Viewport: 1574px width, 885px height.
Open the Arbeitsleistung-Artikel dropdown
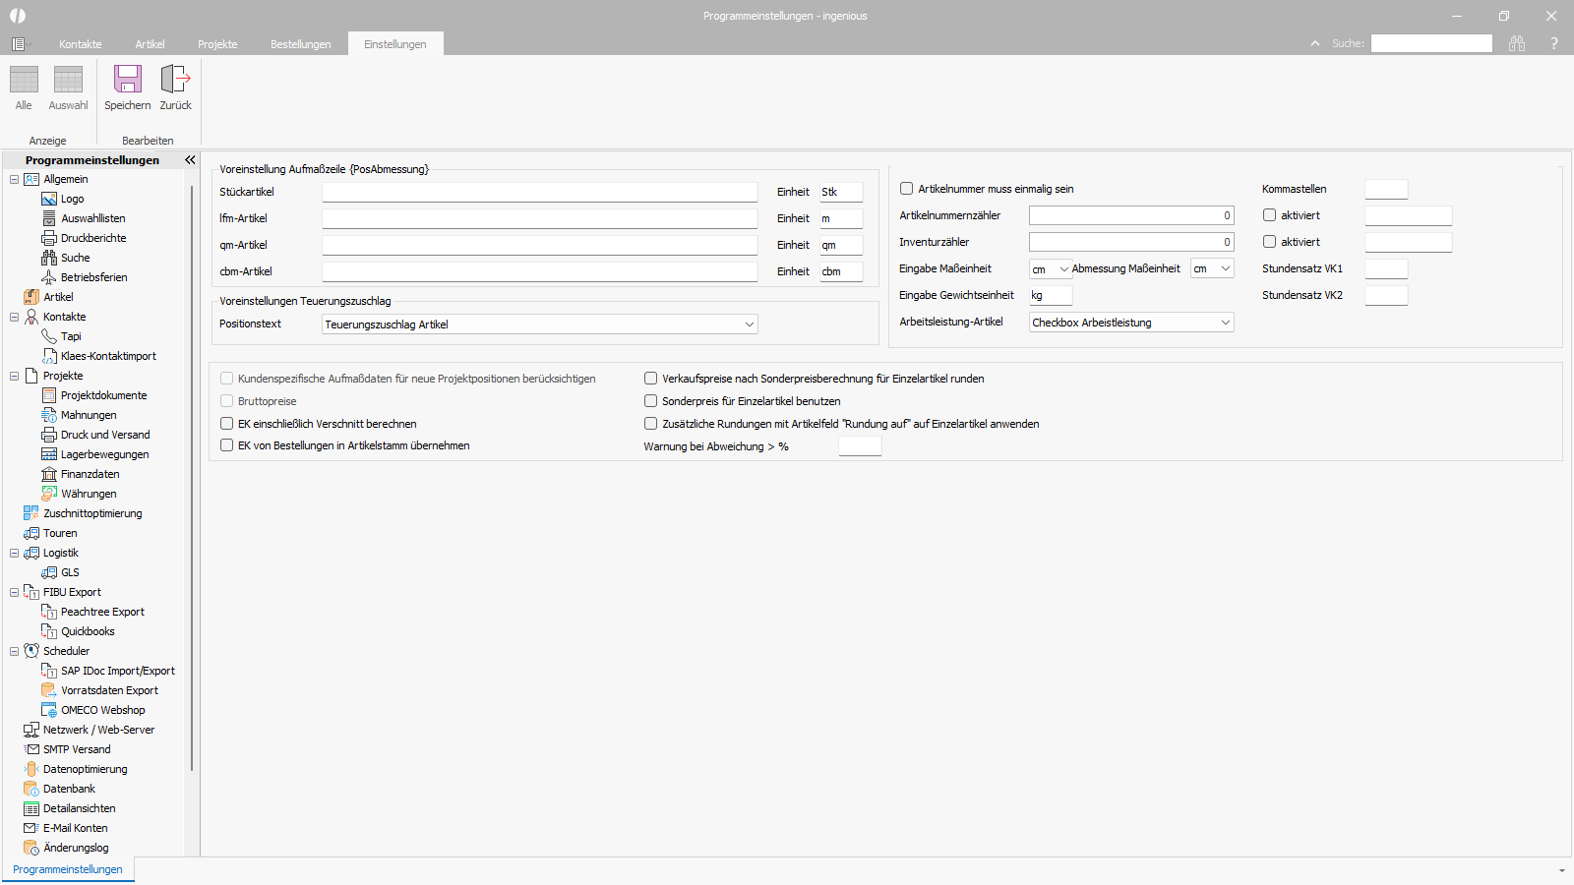(1225, 323)
